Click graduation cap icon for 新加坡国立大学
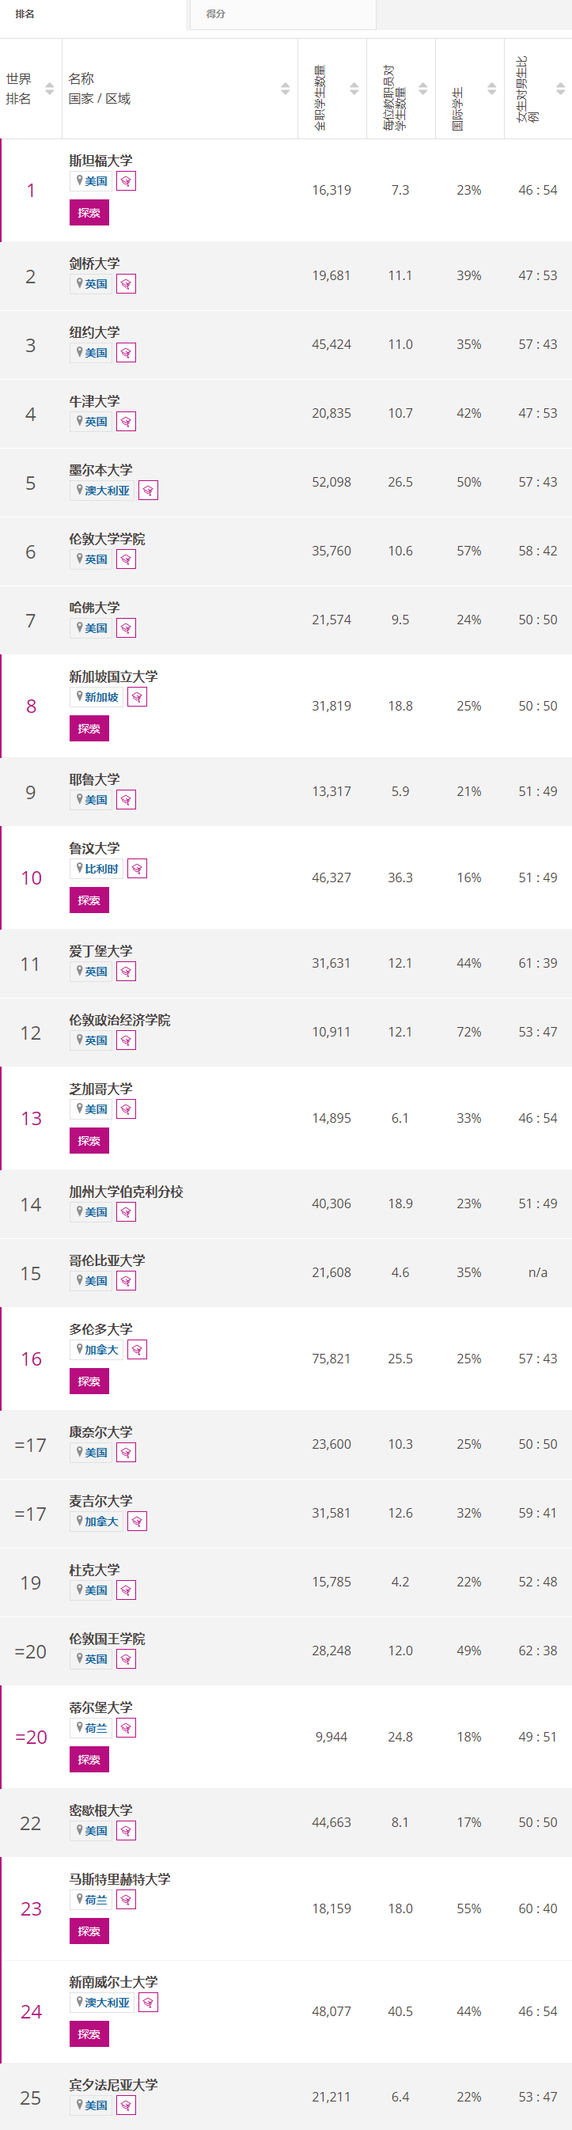Screen dimensions: 572x2130 coord(137,697)
